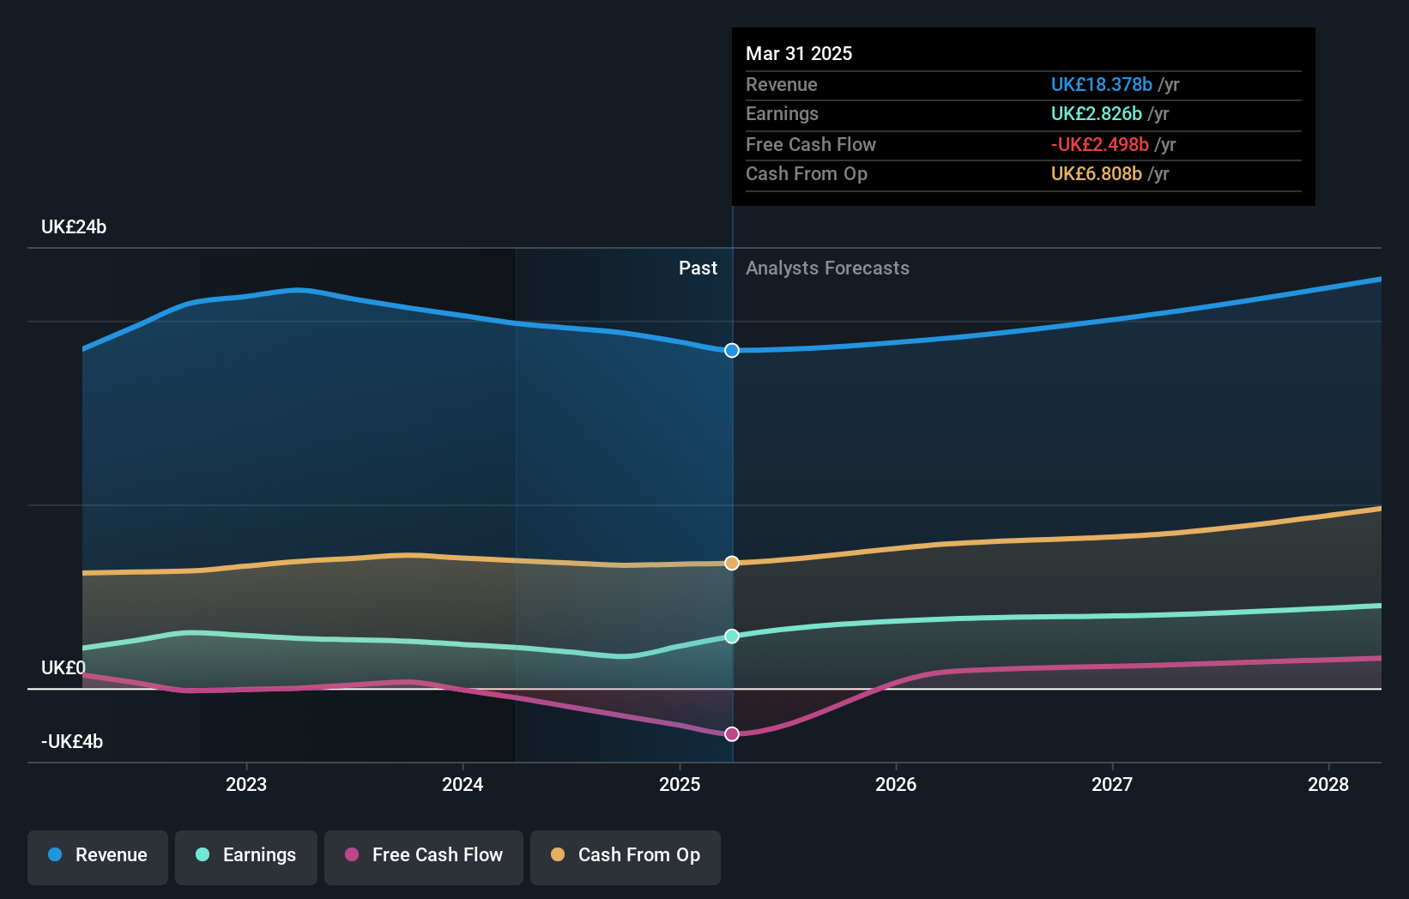The image size is (1409, 899).
Task: Click the pink Free Cash Flow legend dot
Action: (x=352, y=854)
